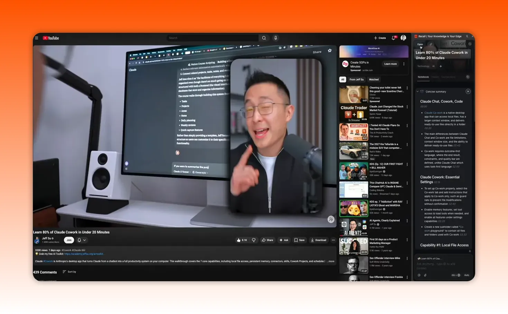Click in the YouTube search field
The width and height of the screenshot is (508, 314).
[213, 38]
